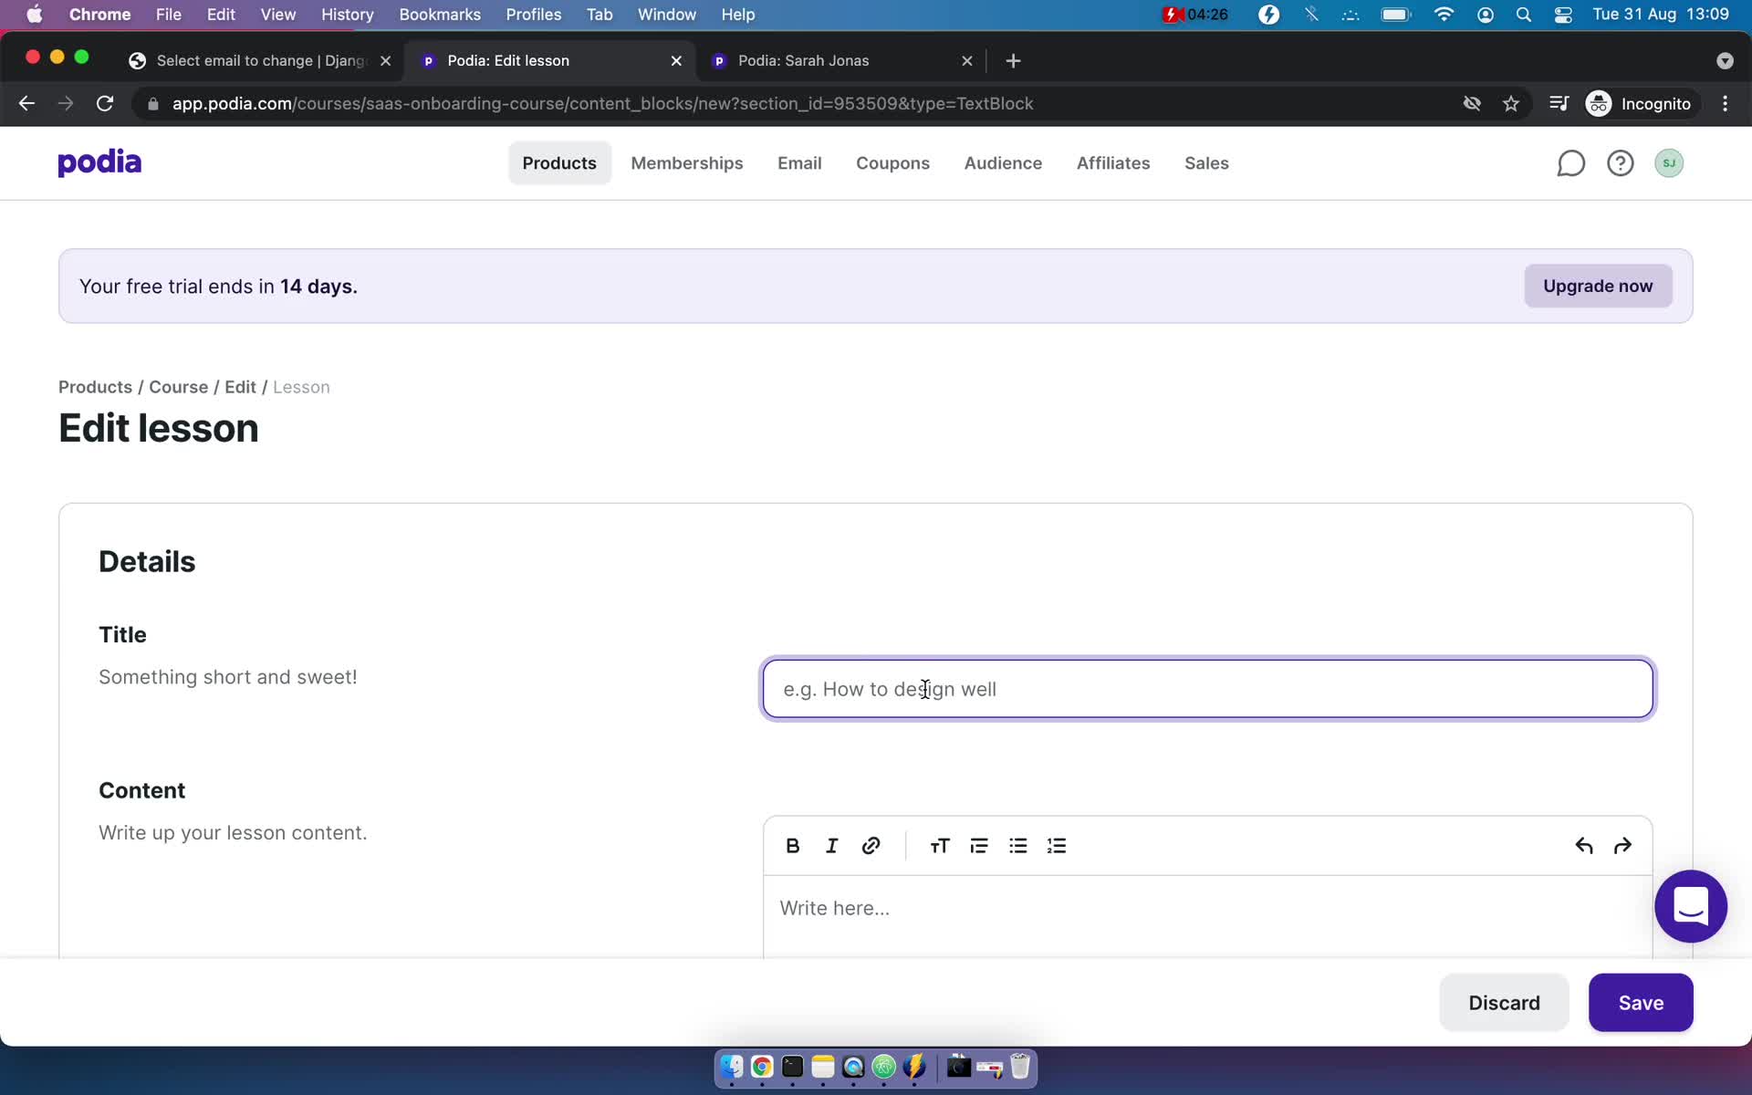Click the Align text icon
This screenshot has height=1095, width=1752.
(x=979, y=845)
